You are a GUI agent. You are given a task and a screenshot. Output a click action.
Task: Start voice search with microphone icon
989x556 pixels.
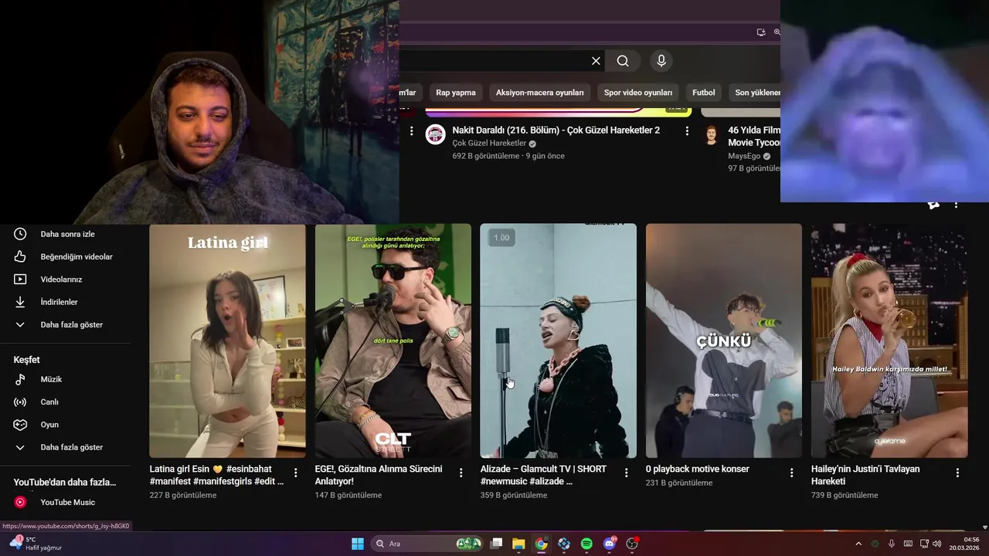pos(661,61)
